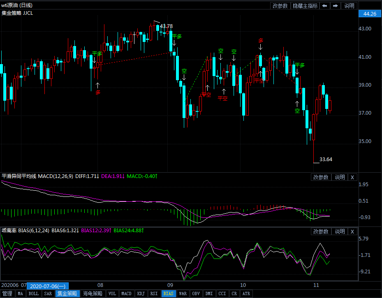Viewport: 382px width, 298px height.
Task: Open 改参数 in the MACD panel
Action: point(321,177)
